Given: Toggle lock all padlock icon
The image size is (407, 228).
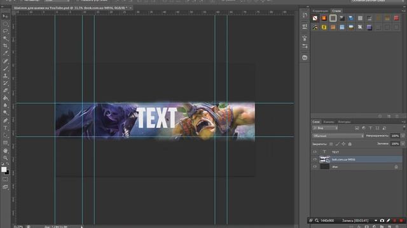Looking at the screenshot, I should coord(350,144).
